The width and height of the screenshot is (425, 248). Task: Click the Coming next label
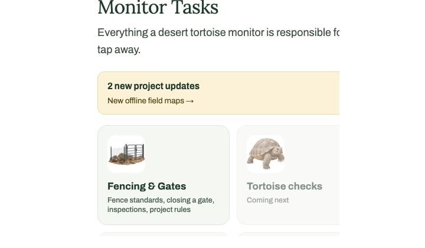coord(267,200)
